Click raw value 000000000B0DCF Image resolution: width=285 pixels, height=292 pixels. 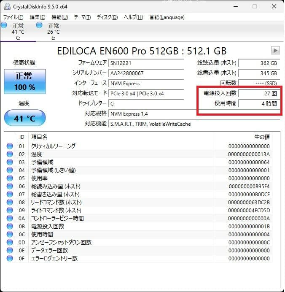pos(249,194)
